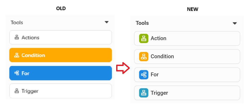Collapse the old Tools panel with its arrow

[x=107, y=22]
